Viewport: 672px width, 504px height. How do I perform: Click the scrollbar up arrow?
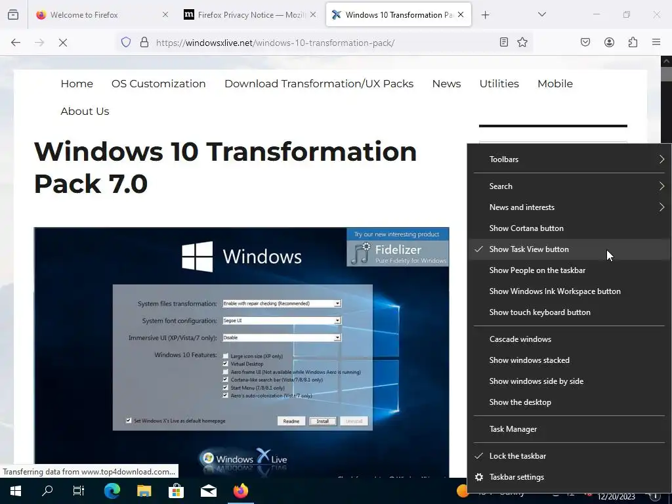click(x=666, y=61)
